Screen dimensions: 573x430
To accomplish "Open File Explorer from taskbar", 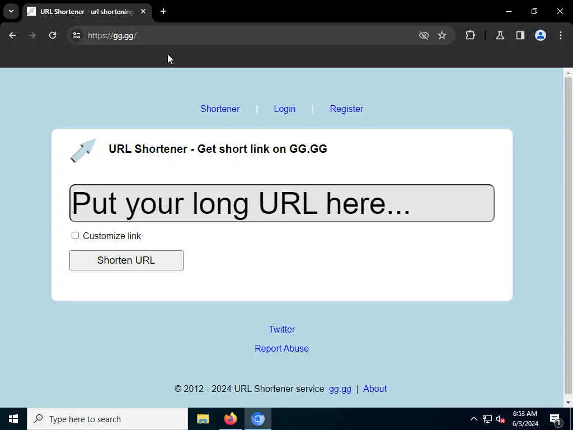I will (203, 419).
